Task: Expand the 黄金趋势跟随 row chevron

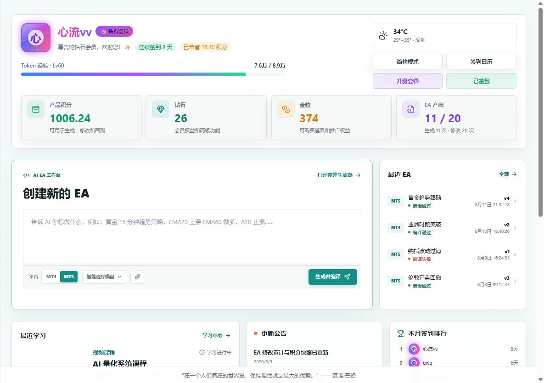Action: tap(515, 201)
